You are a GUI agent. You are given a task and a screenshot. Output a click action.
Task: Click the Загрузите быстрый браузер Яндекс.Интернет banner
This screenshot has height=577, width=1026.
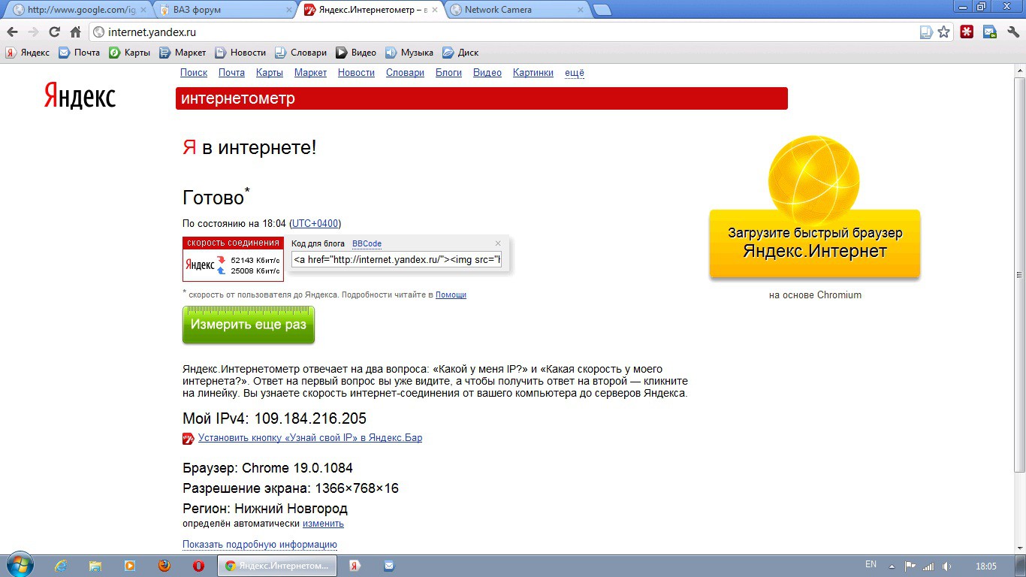click(815, 243)
